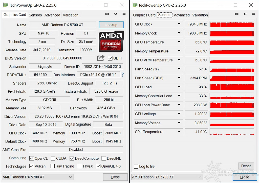Open hamburger menu in left GPU-Z window

tap(124, 14)
